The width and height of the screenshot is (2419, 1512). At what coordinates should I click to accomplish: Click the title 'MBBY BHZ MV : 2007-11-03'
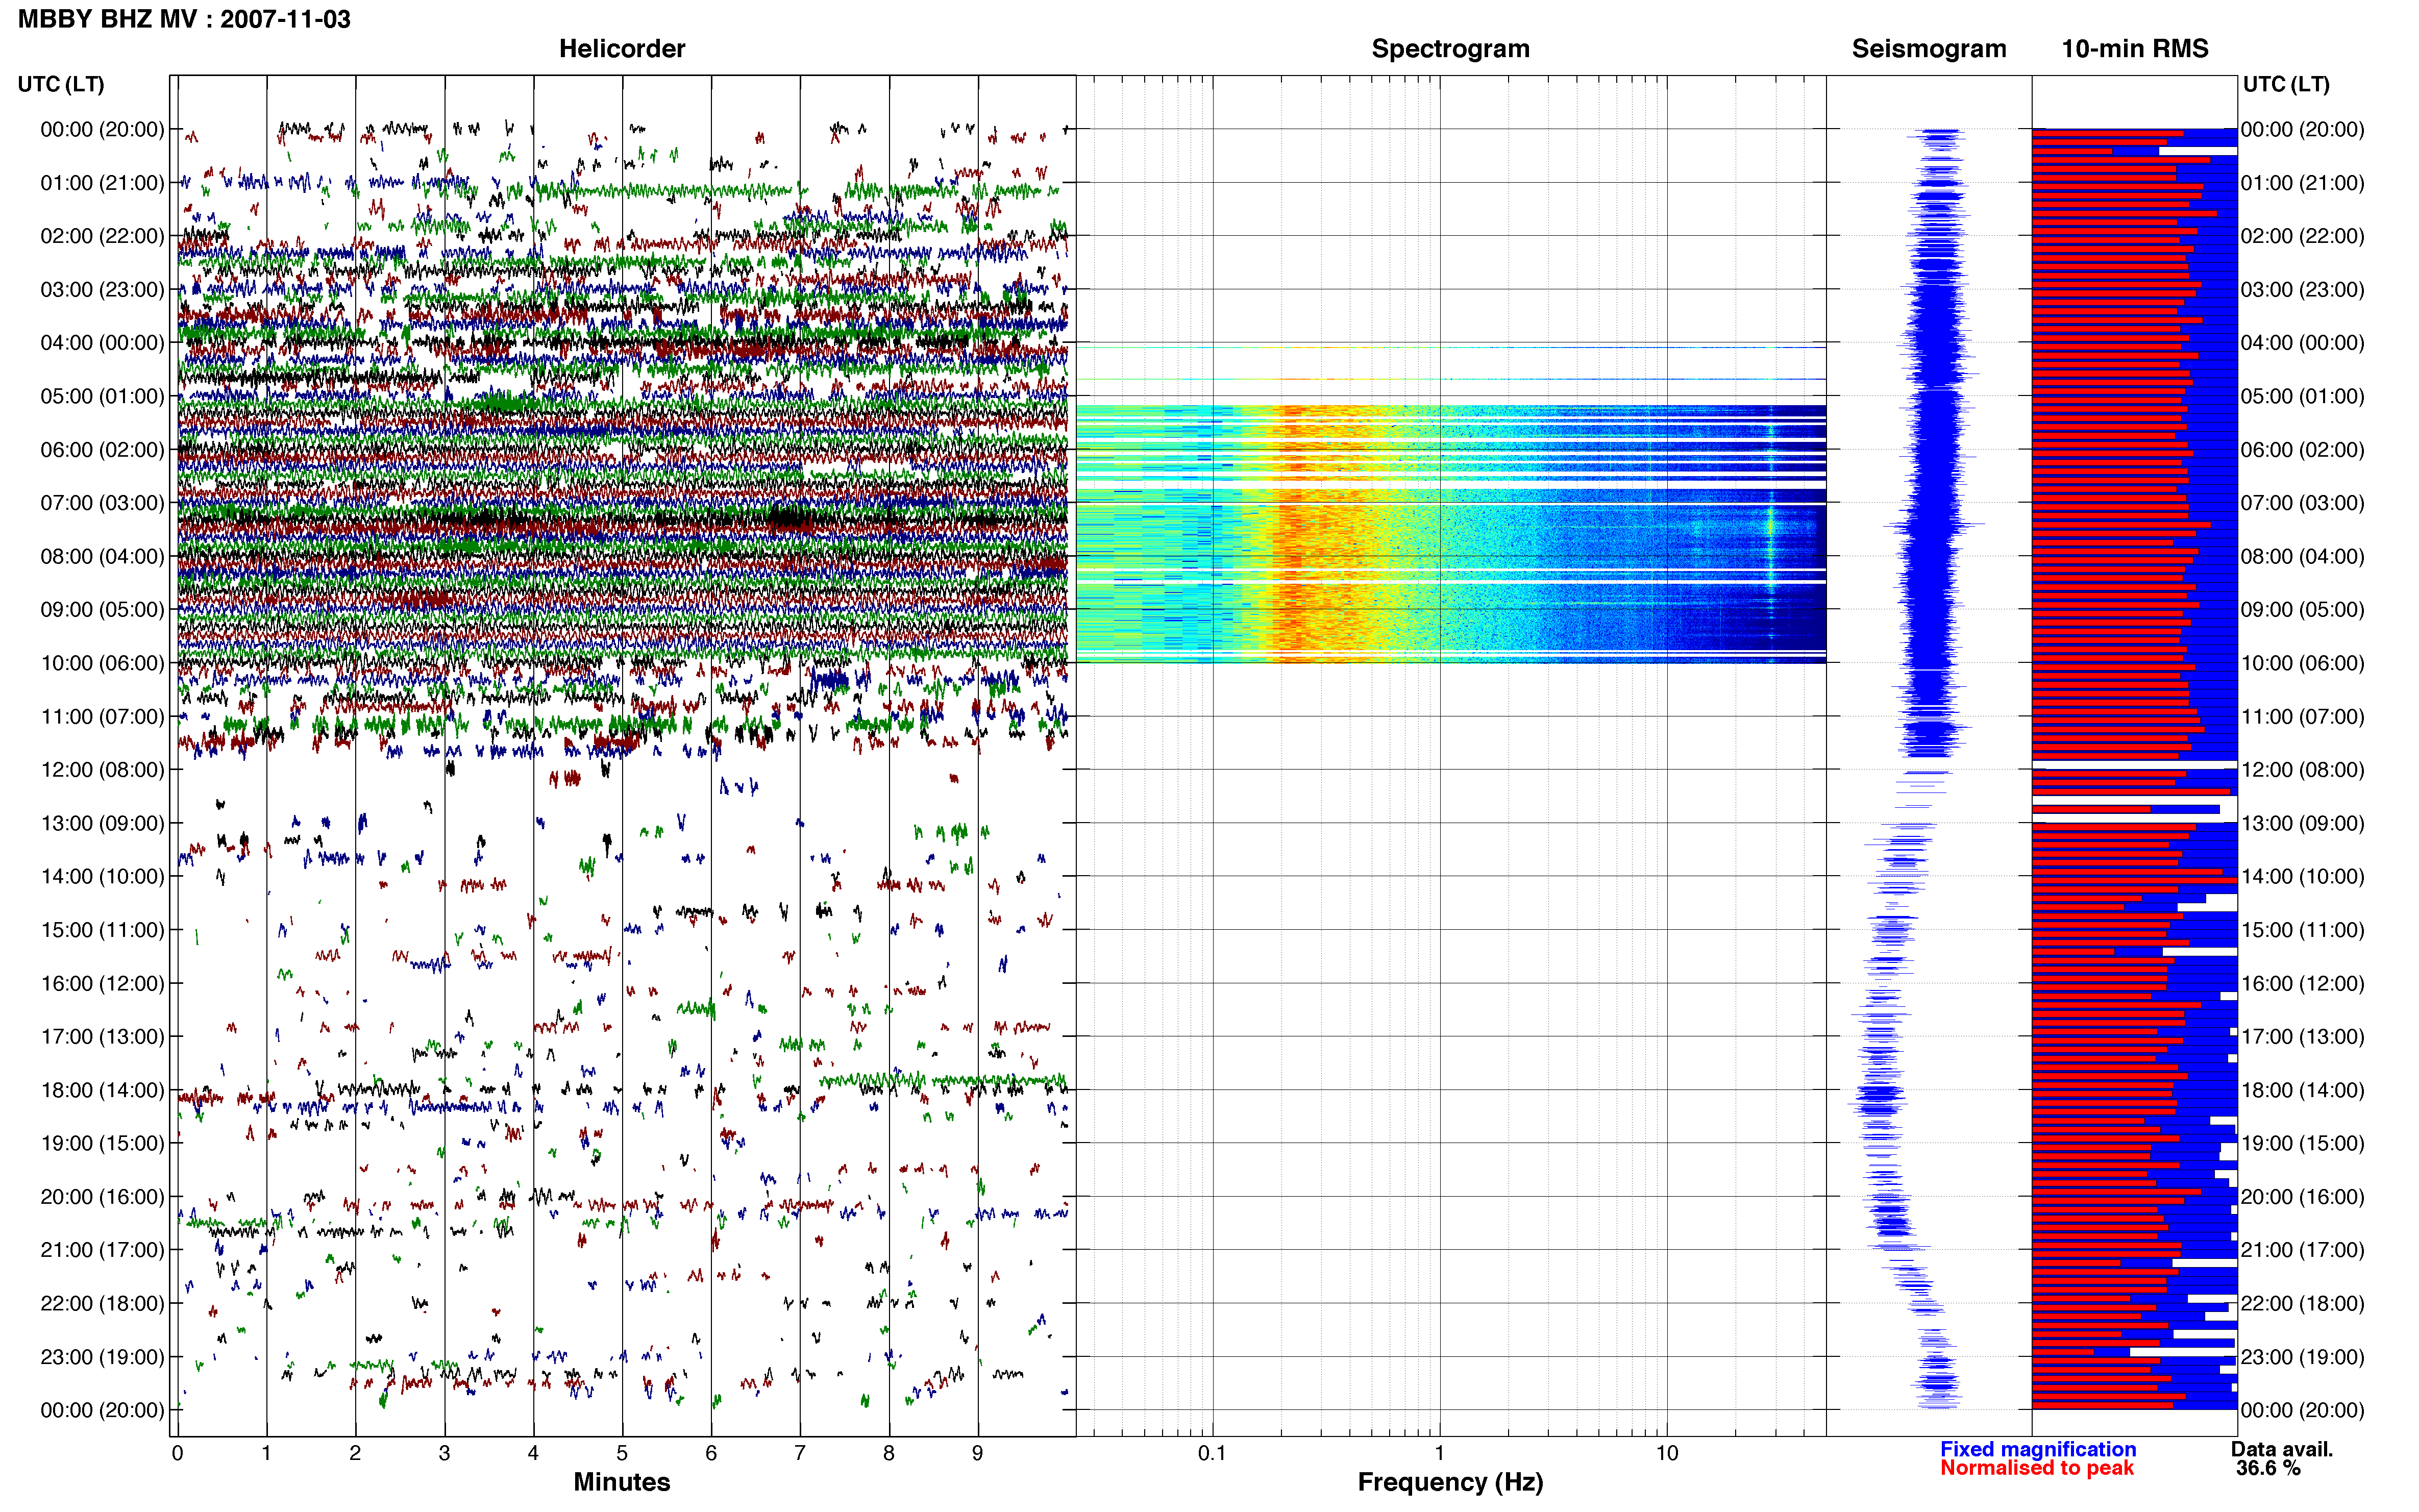184,19
